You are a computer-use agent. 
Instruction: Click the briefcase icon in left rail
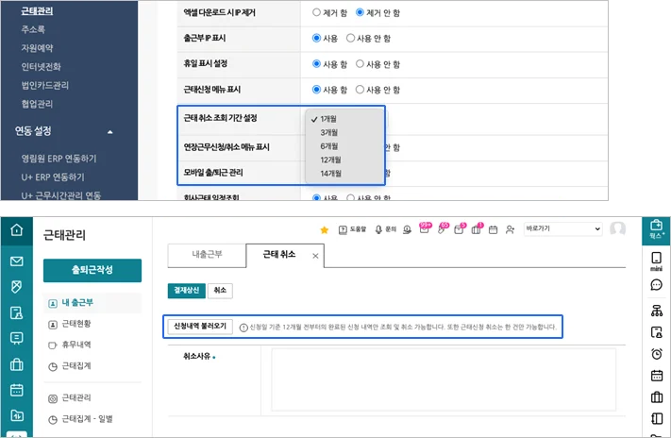[16, 364]
